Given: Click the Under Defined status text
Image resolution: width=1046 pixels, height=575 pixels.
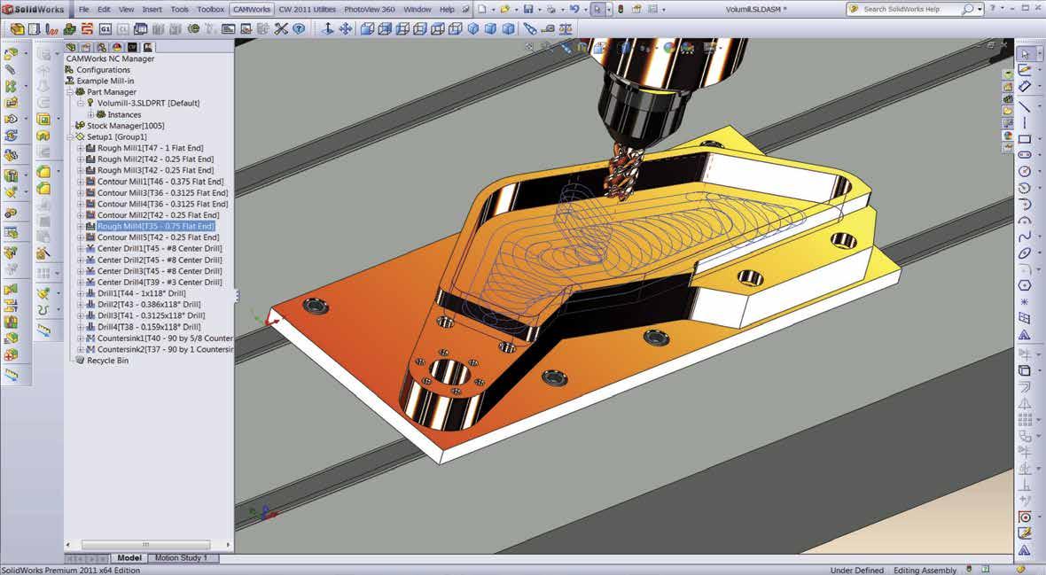Looking at the screenshot, I should pos(856,571).
